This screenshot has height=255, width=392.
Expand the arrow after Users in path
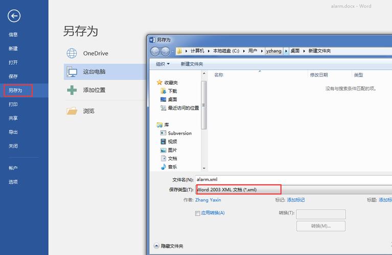[262, 51]
